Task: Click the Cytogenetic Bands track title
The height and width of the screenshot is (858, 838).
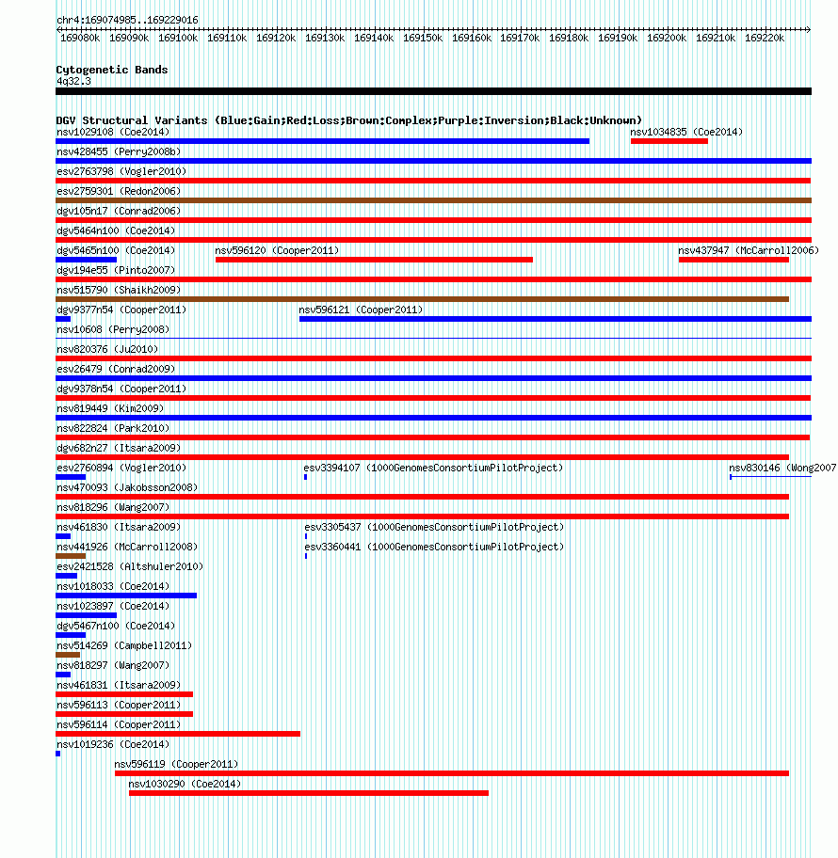Action: click(x=112, y=70)
